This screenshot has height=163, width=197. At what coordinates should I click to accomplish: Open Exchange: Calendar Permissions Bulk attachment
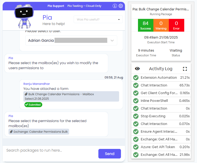39,132
